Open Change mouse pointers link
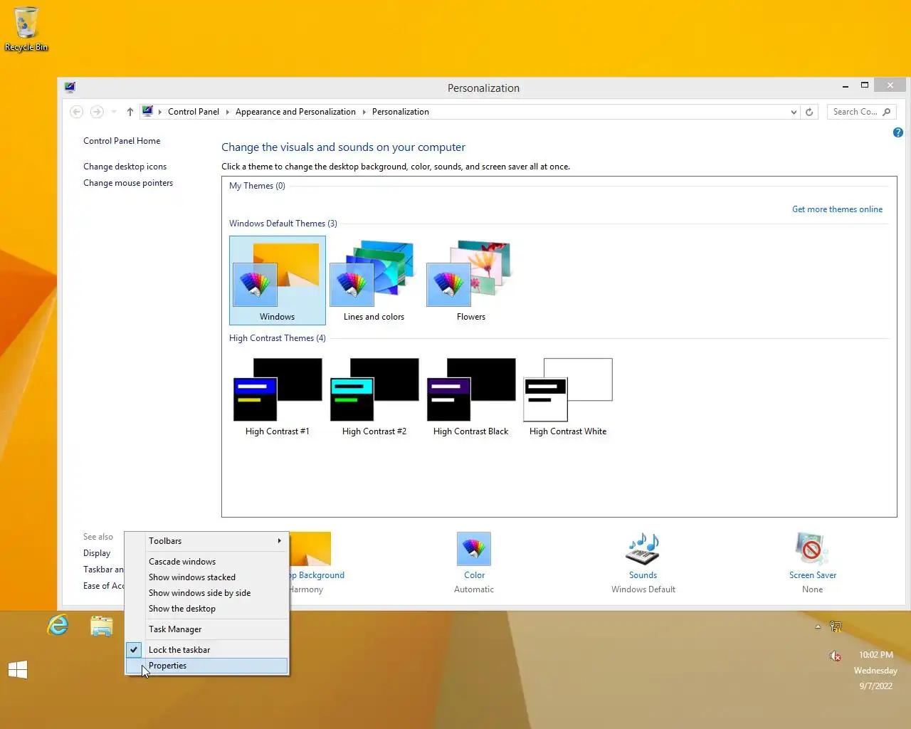 tap(128, 183)
